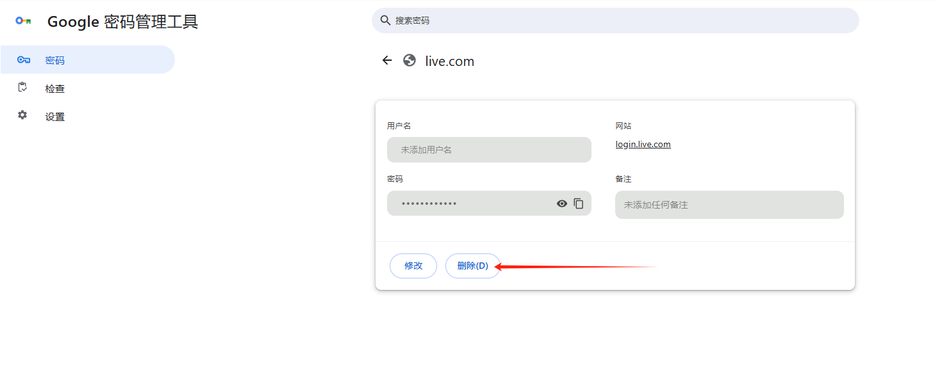This screenshot has width=935, height=368.
Task: Click the Google Password Manager key logo
Action: [24, 20]
